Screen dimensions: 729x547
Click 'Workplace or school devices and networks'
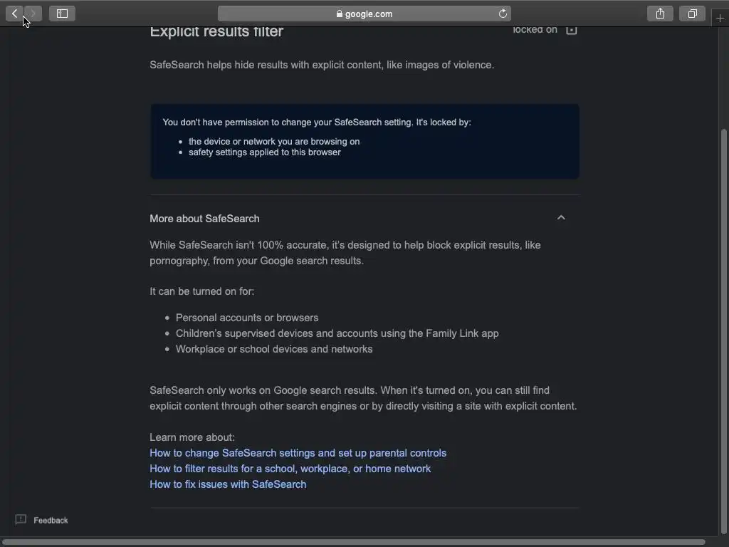coord(274,349)
